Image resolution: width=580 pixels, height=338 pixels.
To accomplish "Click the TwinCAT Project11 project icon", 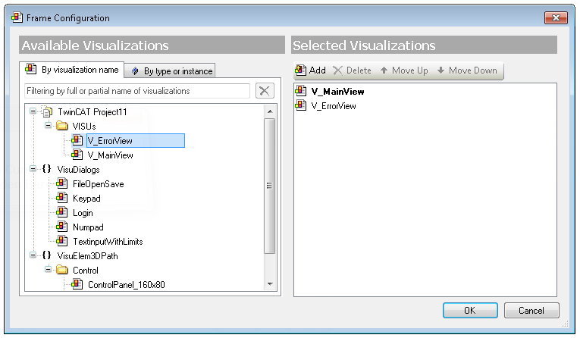I will (x=47, y=111).
